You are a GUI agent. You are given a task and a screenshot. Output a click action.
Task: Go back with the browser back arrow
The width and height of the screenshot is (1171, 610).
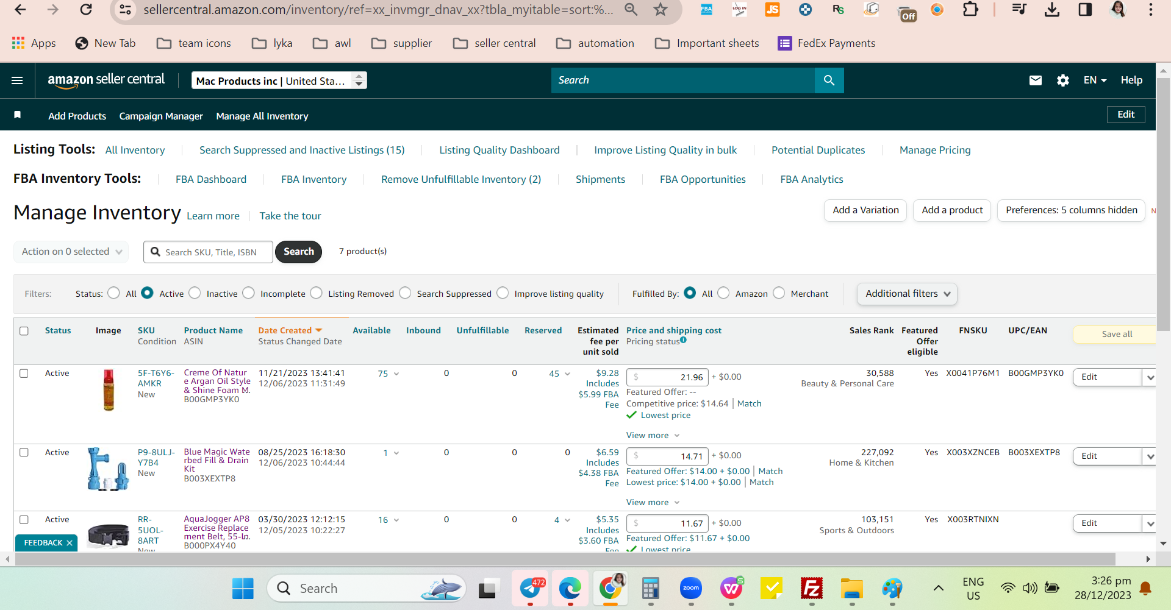pos(20,10)
